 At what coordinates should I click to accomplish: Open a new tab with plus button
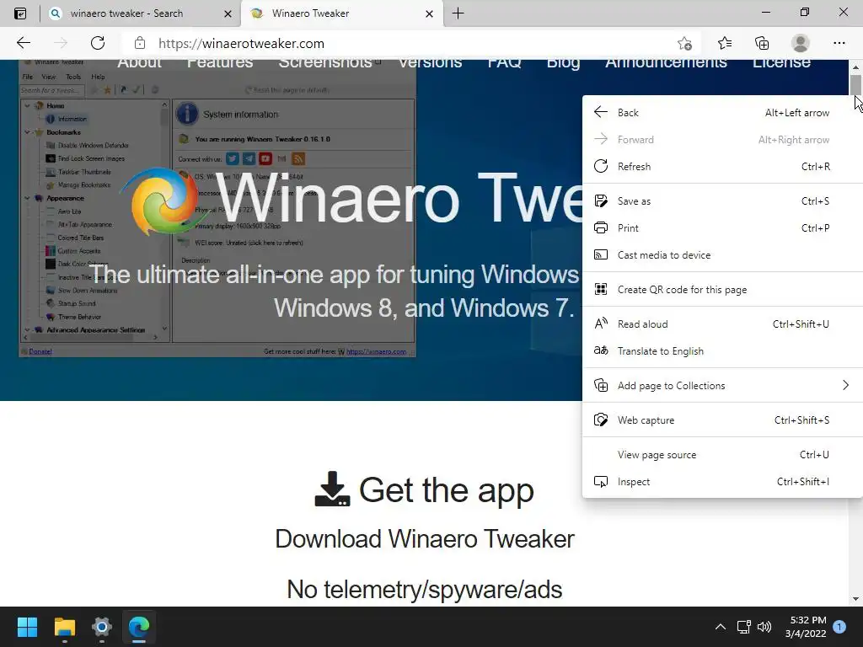(x=458, y=13)
